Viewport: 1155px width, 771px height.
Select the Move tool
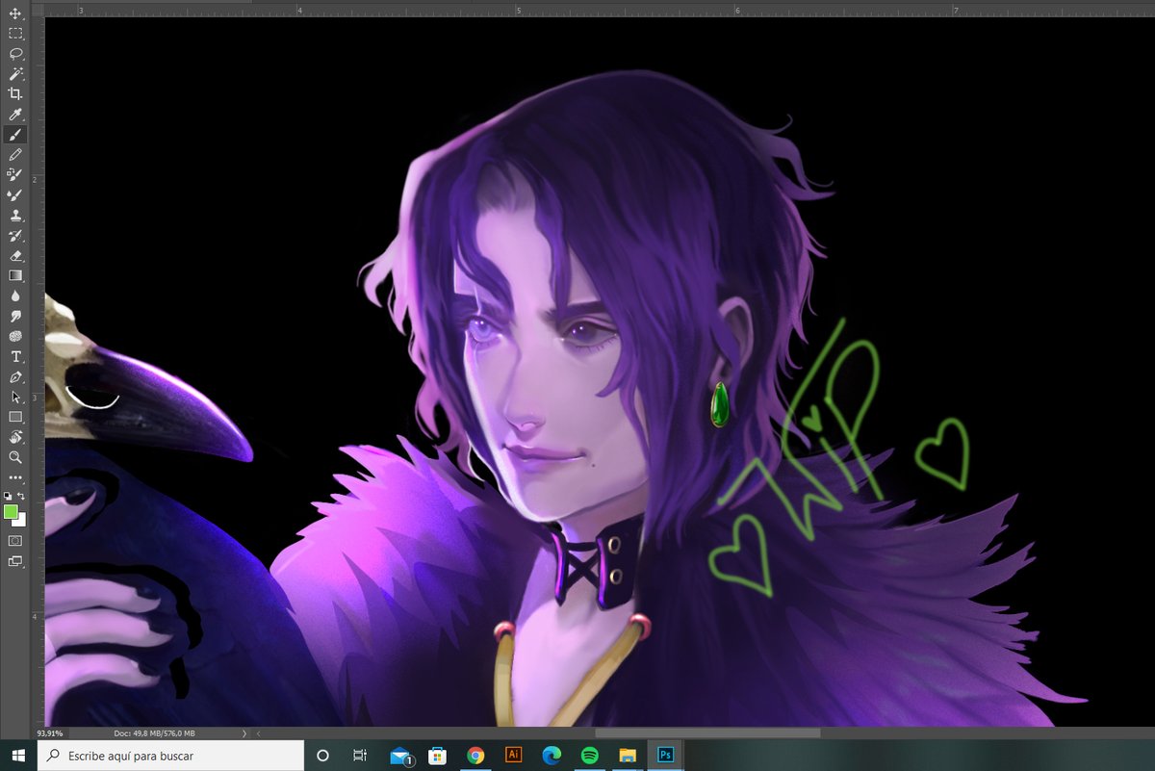[x=15, y=13]
